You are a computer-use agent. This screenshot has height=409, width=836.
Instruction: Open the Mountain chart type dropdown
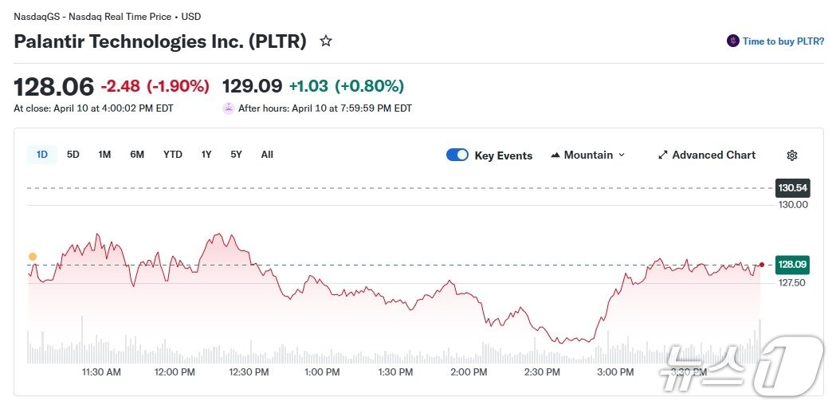[587, 155]
